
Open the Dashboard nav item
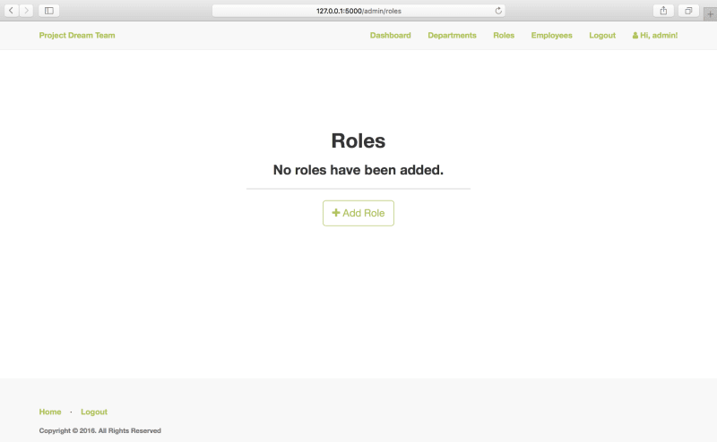pyautogui.click(x=391, y=35)
